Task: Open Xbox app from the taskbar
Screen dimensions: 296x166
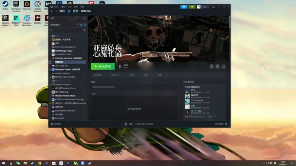Action: click(x=75, y=163)
